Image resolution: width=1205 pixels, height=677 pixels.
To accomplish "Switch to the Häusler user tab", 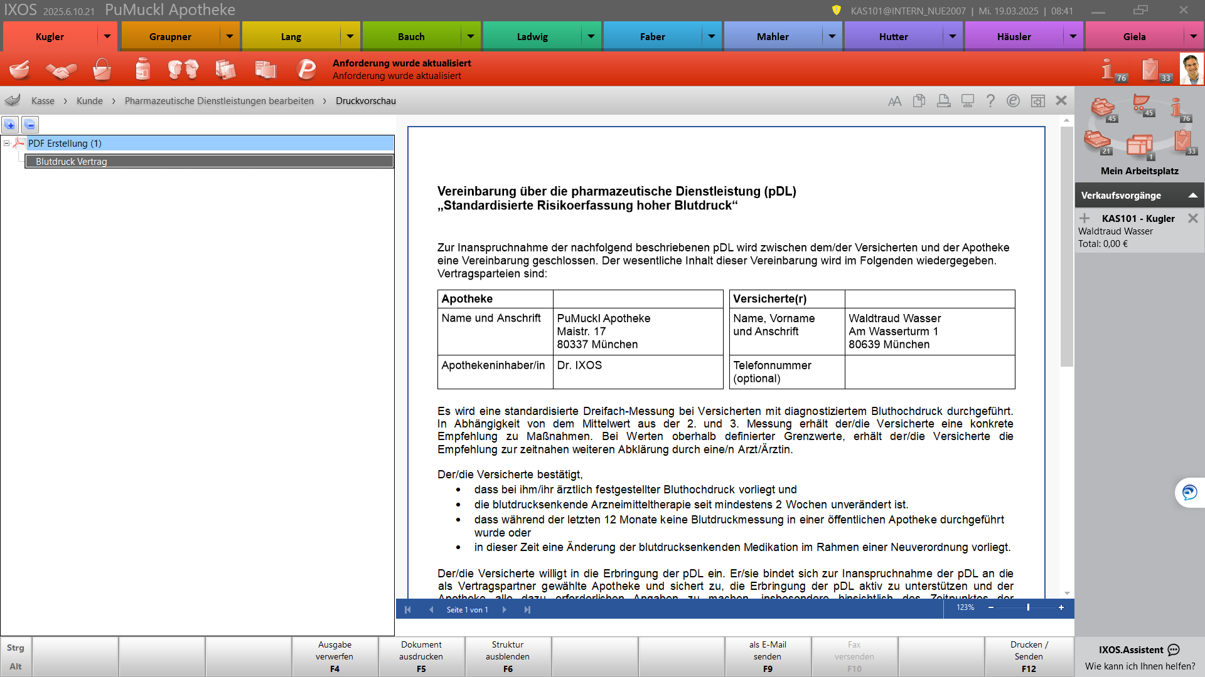I will (1014, 36).
